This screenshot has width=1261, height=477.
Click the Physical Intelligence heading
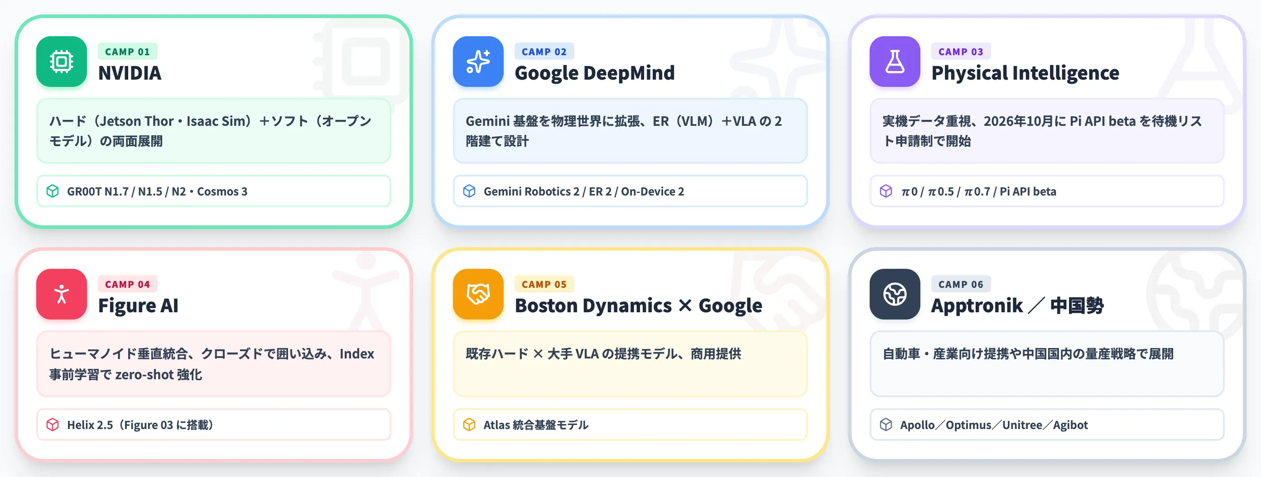point(1025,73)
